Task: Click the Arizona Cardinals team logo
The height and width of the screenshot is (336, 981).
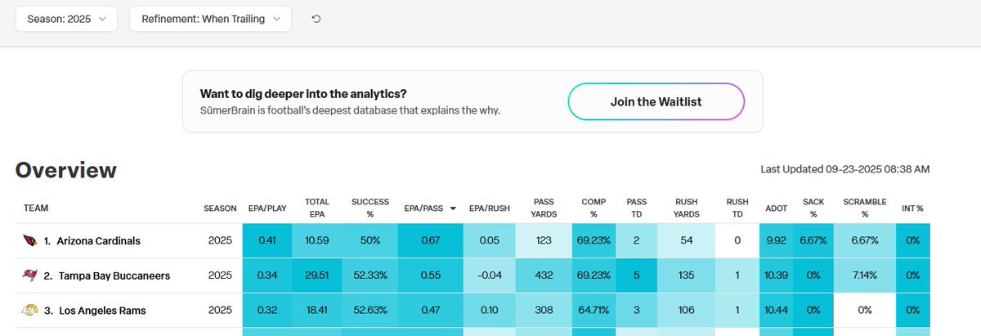Action: pos(31,241)
